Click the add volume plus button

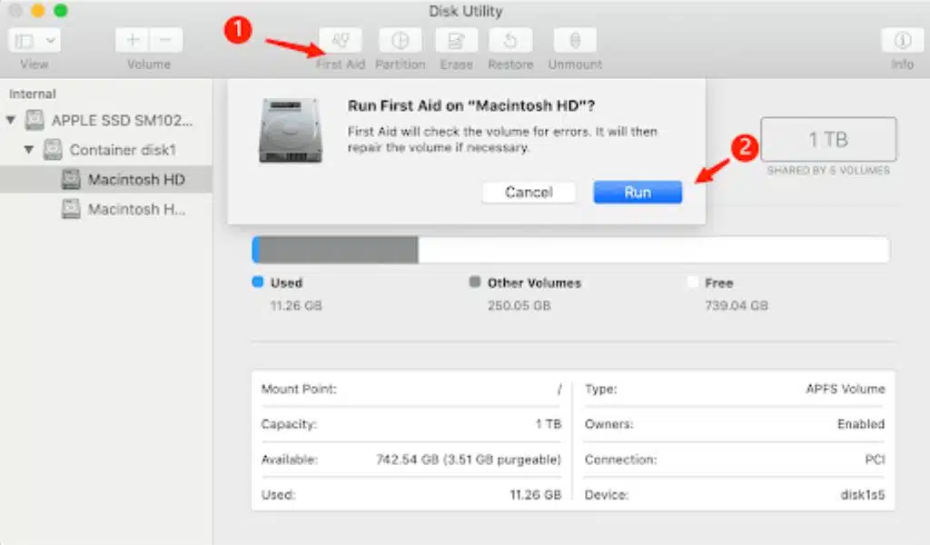(x=133, y=41)
